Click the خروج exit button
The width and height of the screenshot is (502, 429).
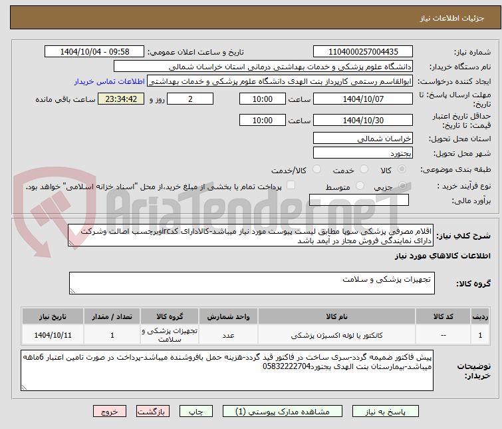[x=110, y=412]
